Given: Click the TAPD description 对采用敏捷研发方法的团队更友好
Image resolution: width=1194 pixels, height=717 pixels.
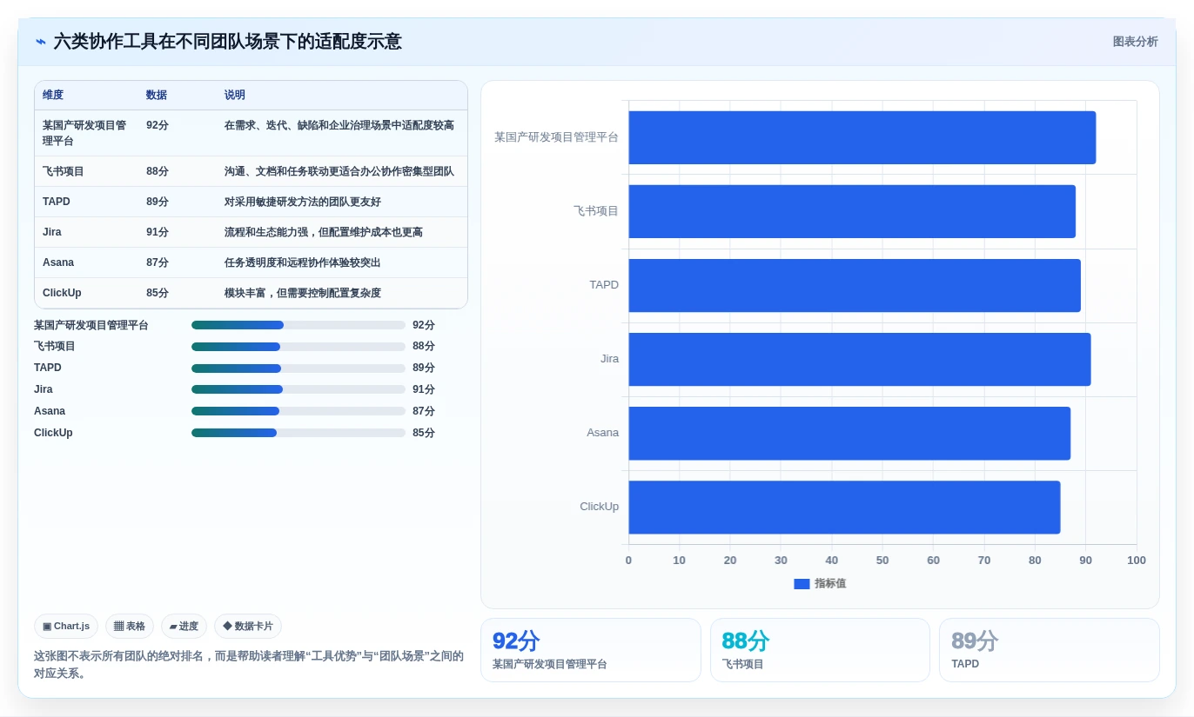Looking at the screenshot, I should click(x=303, y=202).
